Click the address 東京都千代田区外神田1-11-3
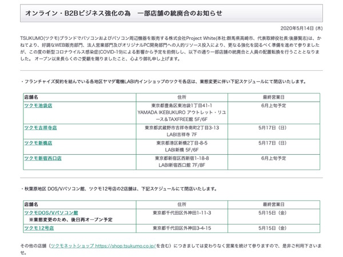343x257 pixels. [x=182, y=213]
